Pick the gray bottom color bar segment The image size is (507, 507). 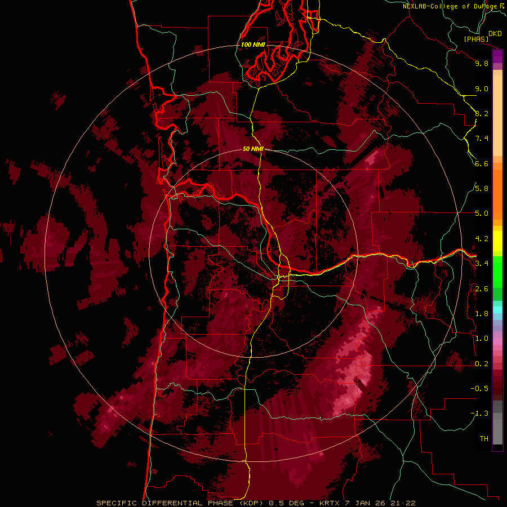pyautogui.click(x=497, y=429)
